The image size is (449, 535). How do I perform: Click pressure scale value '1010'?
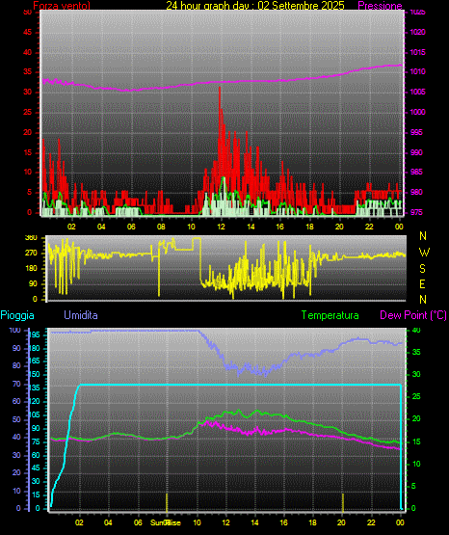tap(417, 71)
